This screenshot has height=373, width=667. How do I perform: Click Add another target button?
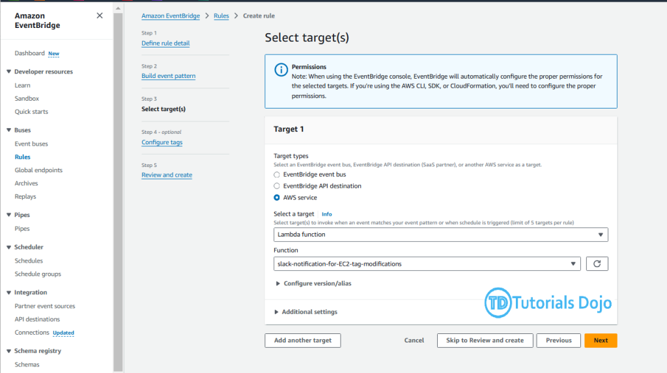[x=302, y=341]
